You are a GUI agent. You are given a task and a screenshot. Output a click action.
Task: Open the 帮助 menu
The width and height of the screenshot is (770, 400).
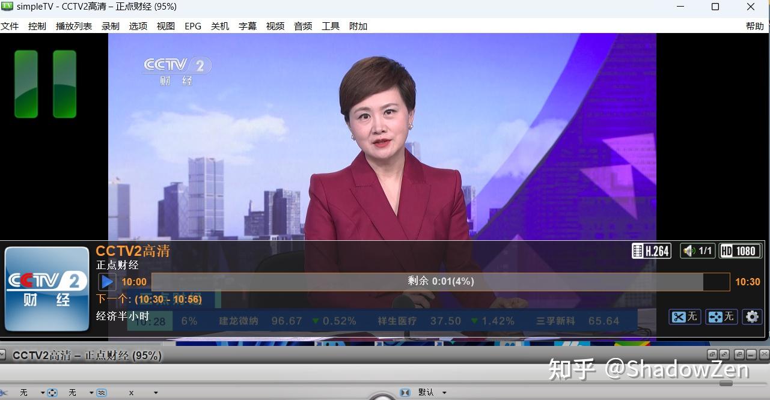pos(755,26)
